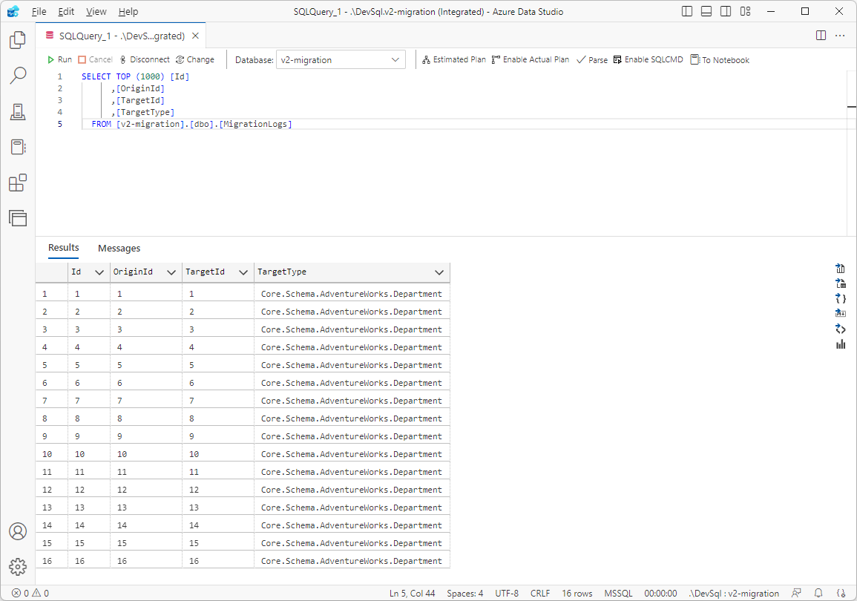
Task: Open the stacked windows view in activity bar
Action: pyautogui.click(x=18, y=218)
